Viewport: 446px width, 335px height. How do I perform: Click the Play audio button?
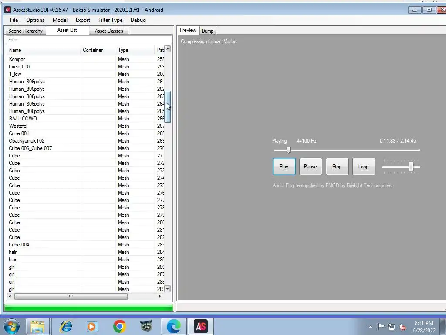(284, 167)
